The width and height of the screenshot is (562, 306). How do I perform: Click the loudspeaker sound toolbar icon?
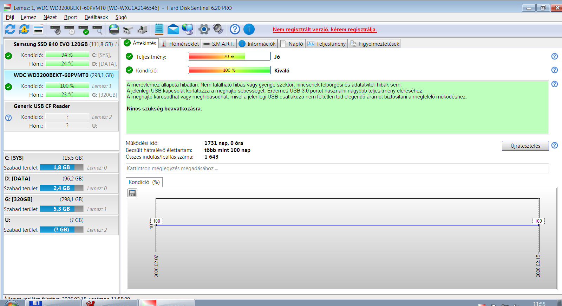(x=218, y=29)
